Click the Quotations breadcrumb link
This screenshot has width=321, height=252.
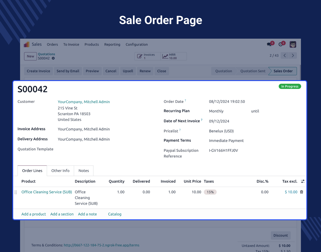click(46, 54)
